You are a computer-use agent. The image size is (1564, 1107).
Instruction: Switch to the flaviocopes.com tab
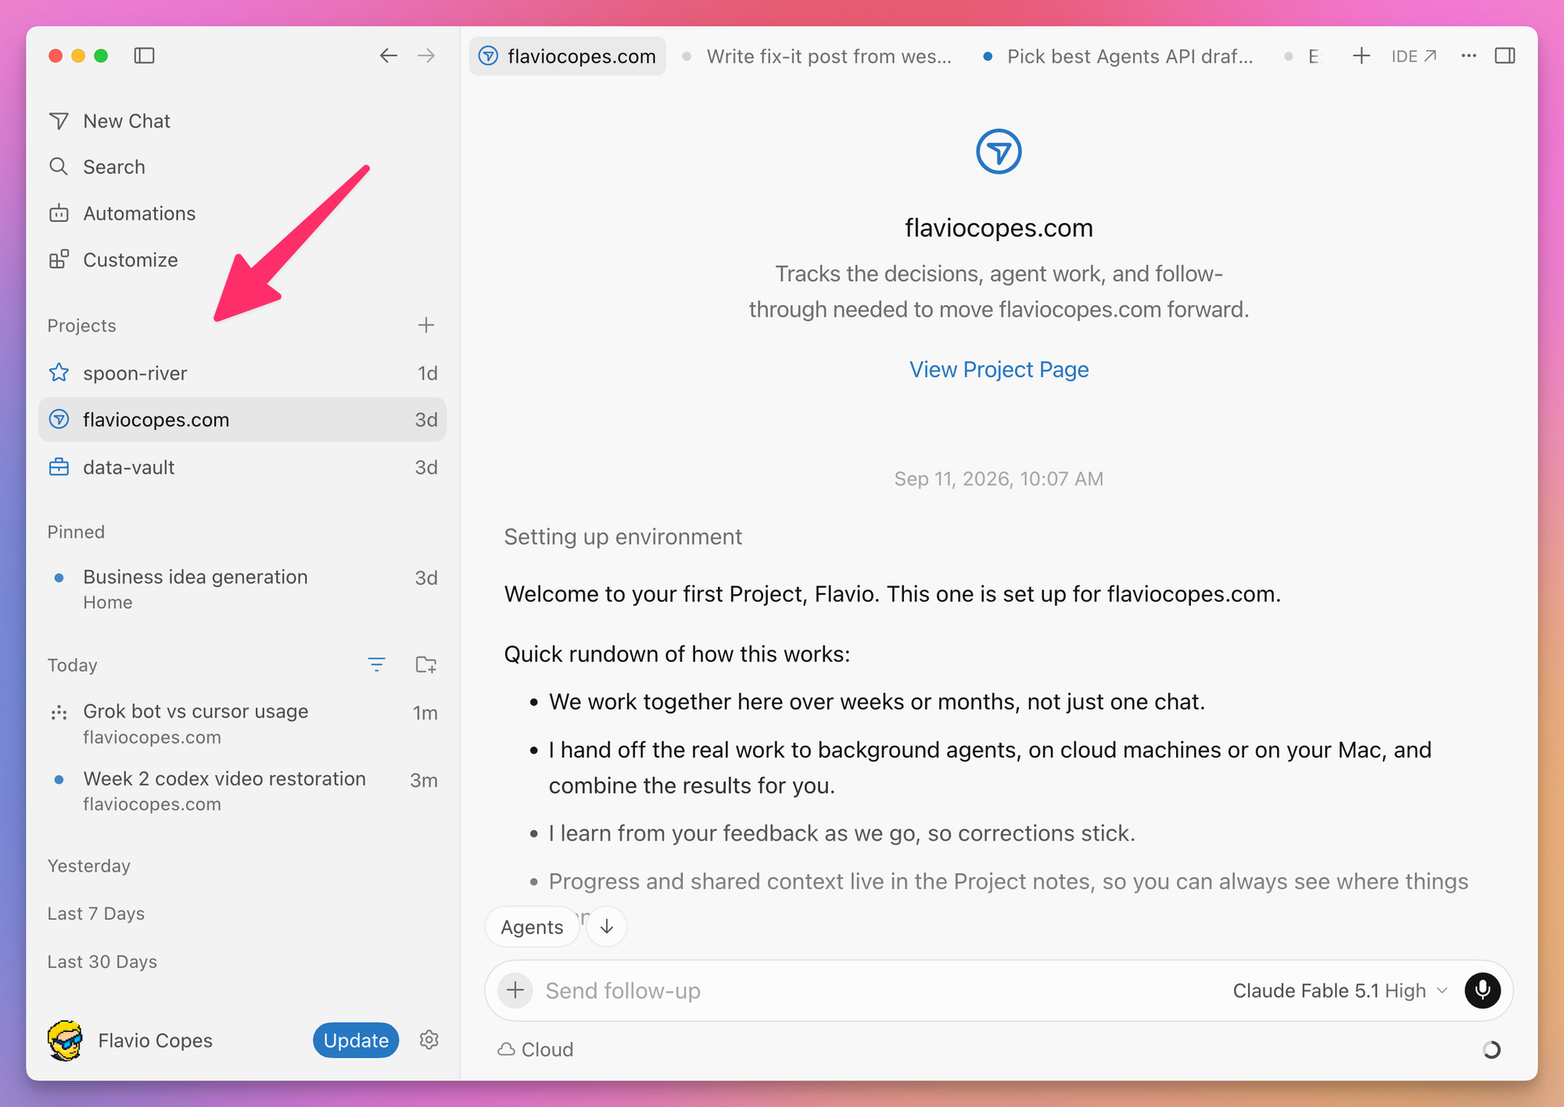point(568,56)
